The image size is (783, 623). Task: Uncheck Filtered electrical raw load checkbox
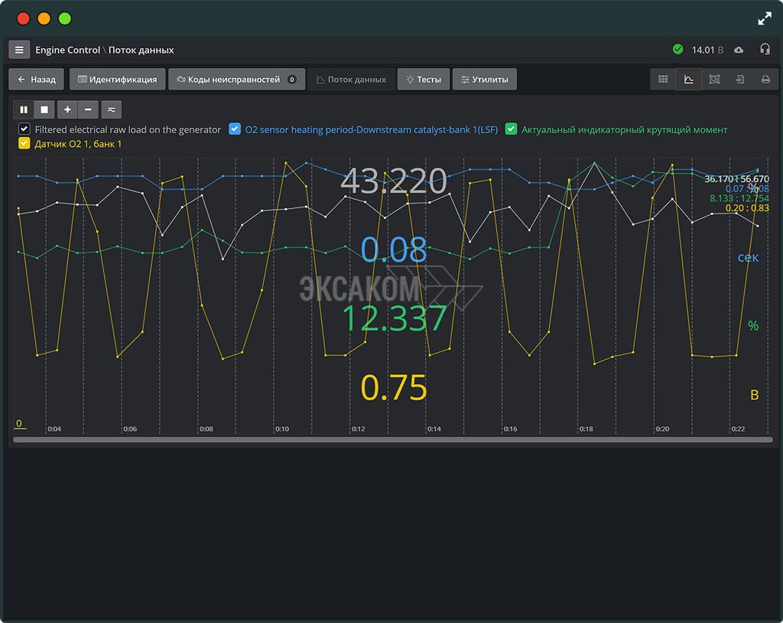(24, 129)
